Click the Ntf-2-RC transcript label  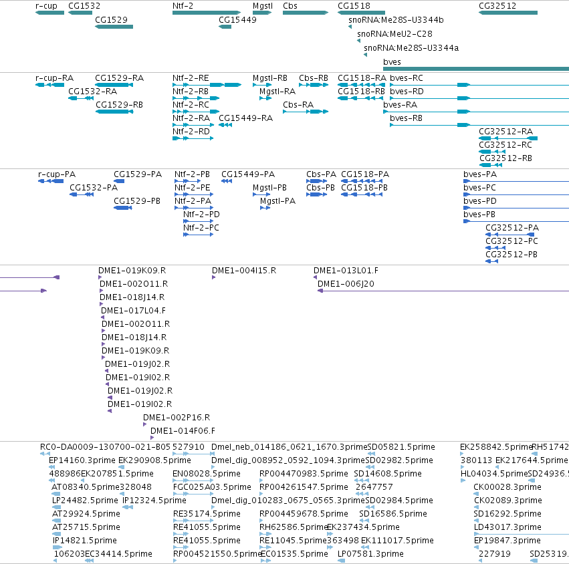pyautogui.click(x=191, y=105)
